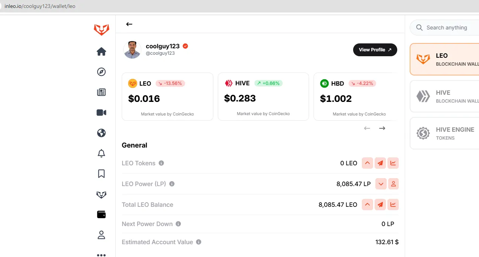Open the profile person icon in sidebar
Image resolution: width=479 pixels, height=257 pixels.
coord(101,235)
